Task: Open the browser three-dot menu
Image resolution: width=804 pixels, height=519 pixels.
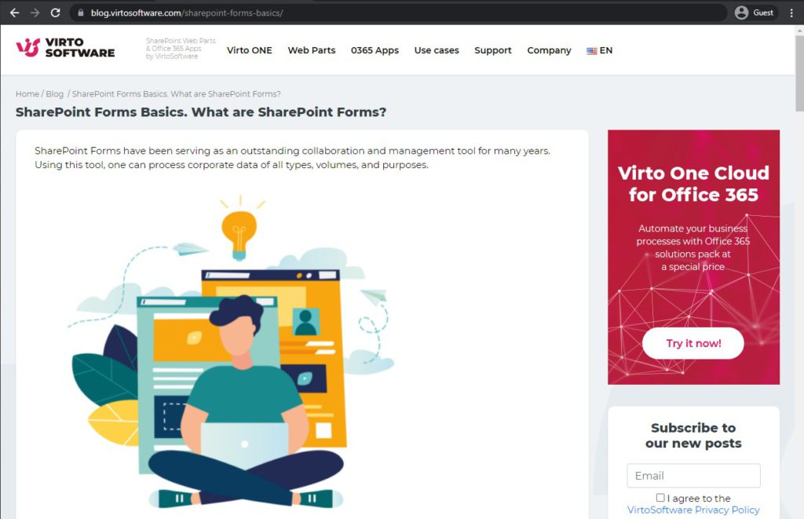Action: pos(791,13)
